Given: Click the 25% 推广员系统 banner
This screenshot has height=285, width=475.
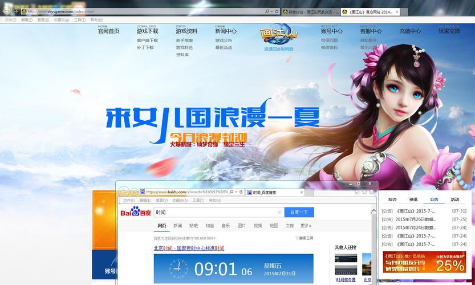Looking at the screenshot, I should point(424,262).
